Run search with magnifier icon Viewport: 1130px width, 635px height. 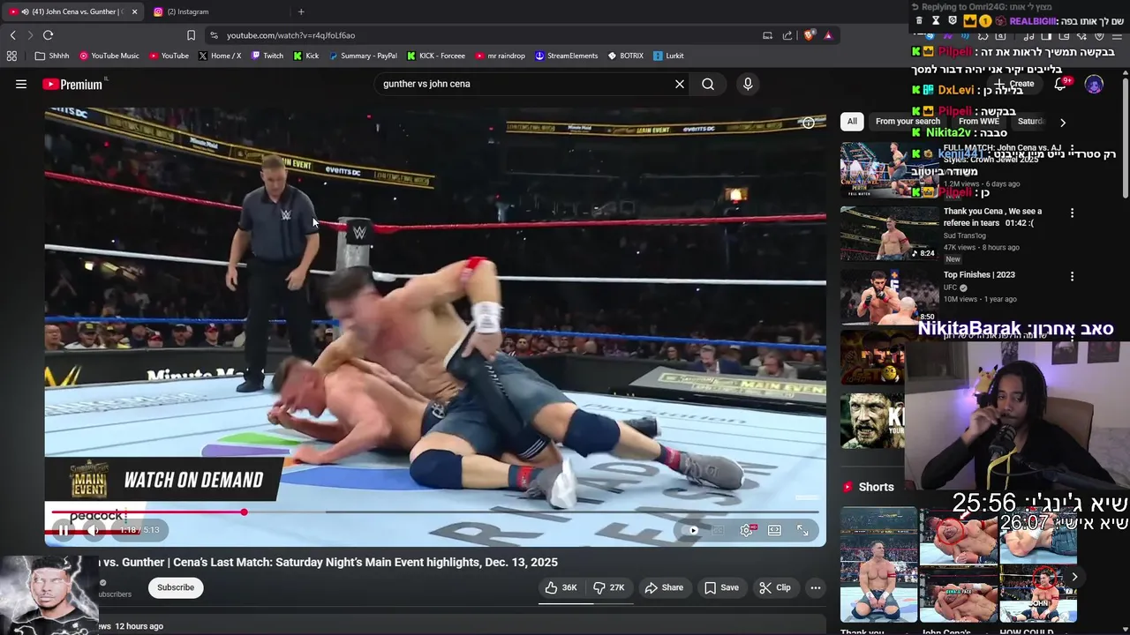708,84
